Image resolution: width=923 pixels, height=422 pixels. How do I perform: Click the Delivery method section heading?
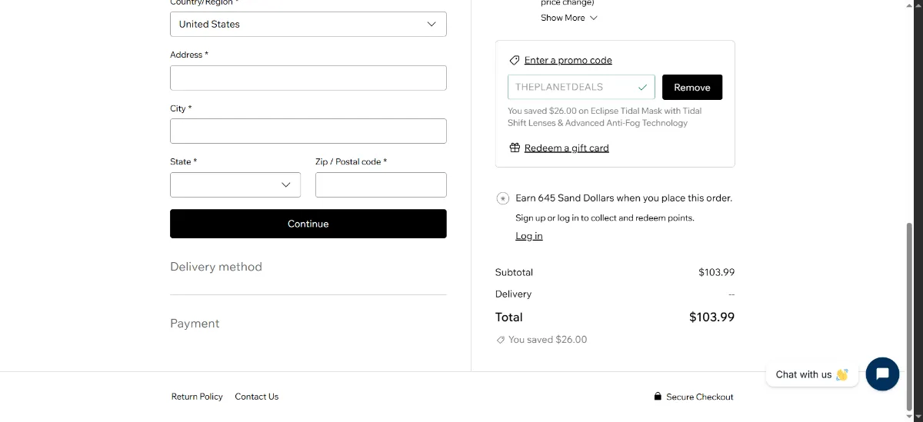(216, 267)
